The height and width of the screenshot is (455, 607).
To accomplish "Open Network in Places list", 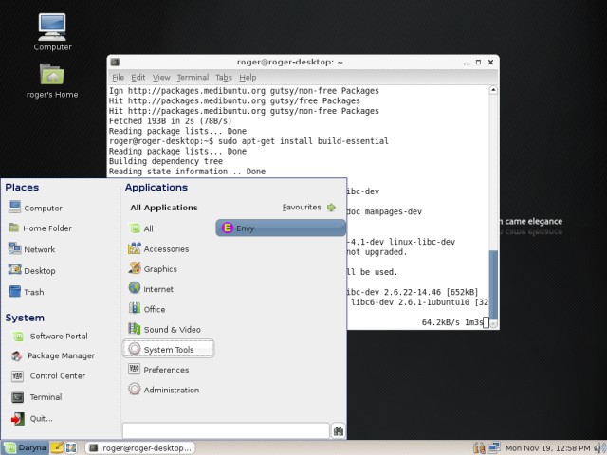I will [x=31, y=248].
